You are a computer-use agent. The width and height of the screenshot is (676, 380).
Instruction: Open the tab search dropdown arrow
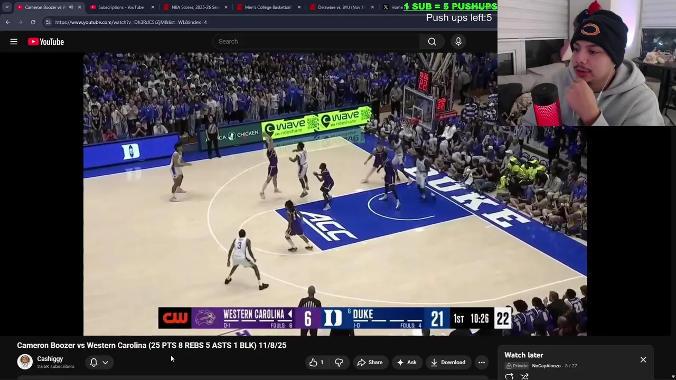click(x=7, y=7)
